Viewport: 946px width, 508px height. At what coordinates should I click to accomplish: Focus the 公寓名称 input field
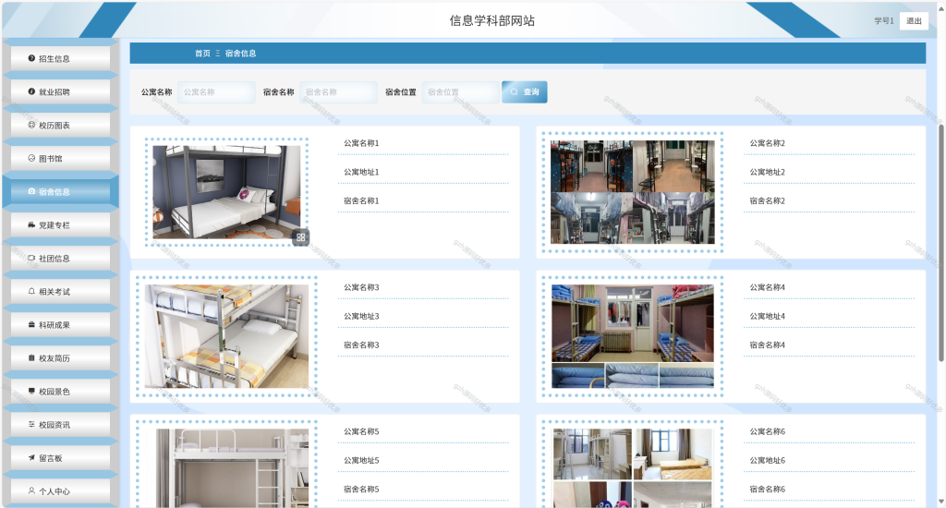(x=216, y=91)
